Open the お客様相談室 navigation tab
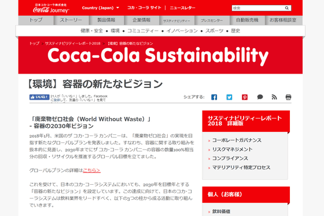This screenshot has height=216, width=324. (x=283, y=20)
